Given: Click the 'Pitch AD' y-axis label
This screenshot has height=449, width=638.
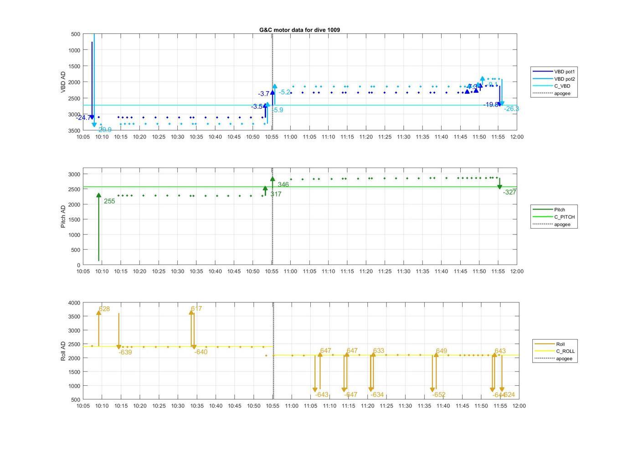Looking at the screenshot, I should [x=63, y=216].
